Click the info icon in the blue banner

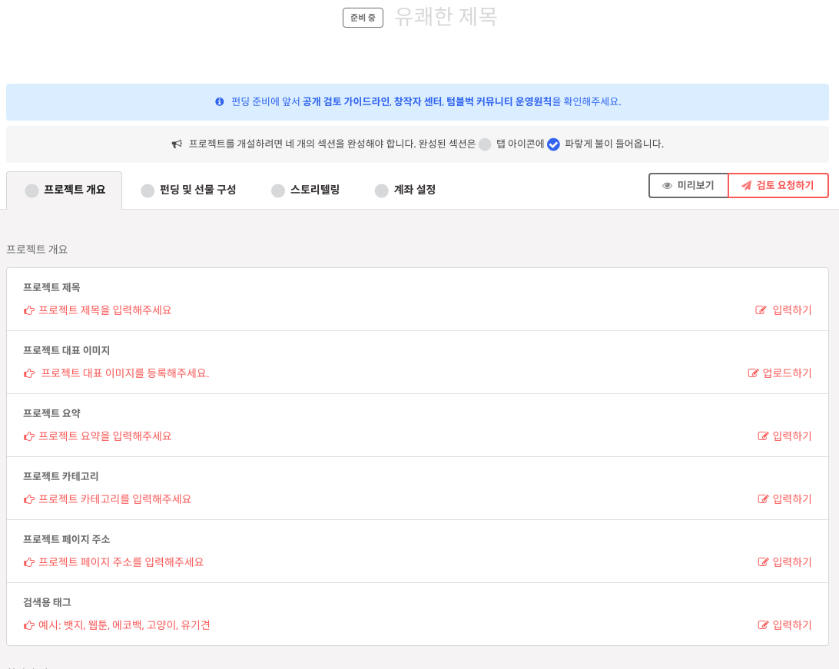[220, 102]
